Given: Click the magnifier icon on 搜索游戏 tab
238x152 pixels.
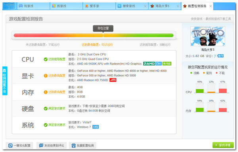Looking at the screenshot, I should pyautogui.click(x=119, y=6).
